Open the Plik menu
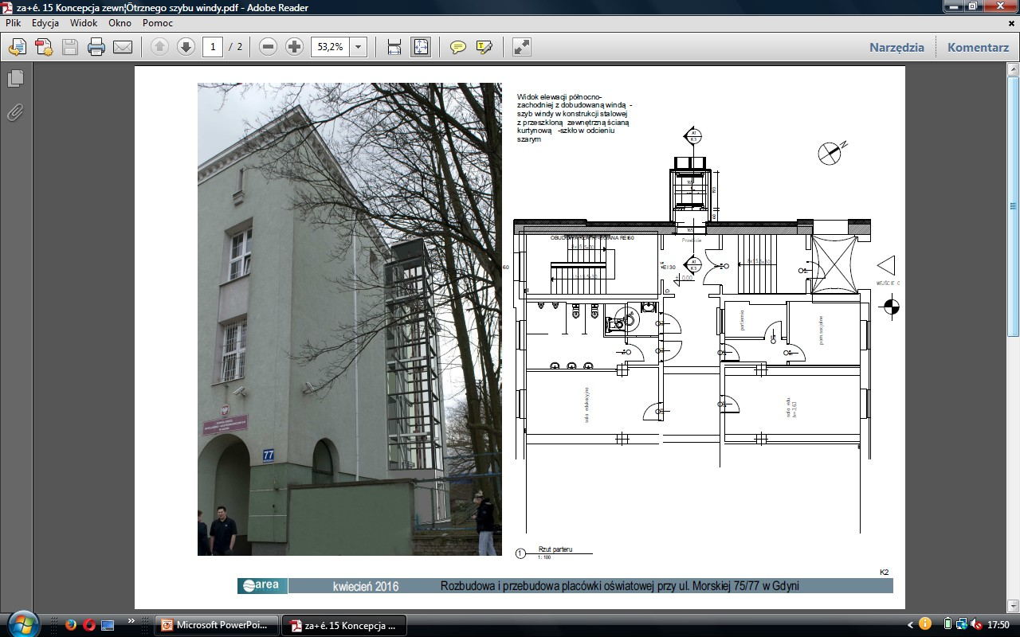The width and height of the screenshot is (1020, 637). [x=14, y=23]
